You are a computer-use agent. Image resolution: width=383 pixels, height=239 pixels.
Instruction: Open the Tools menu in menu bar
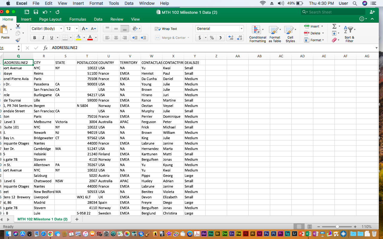[114, 3]
